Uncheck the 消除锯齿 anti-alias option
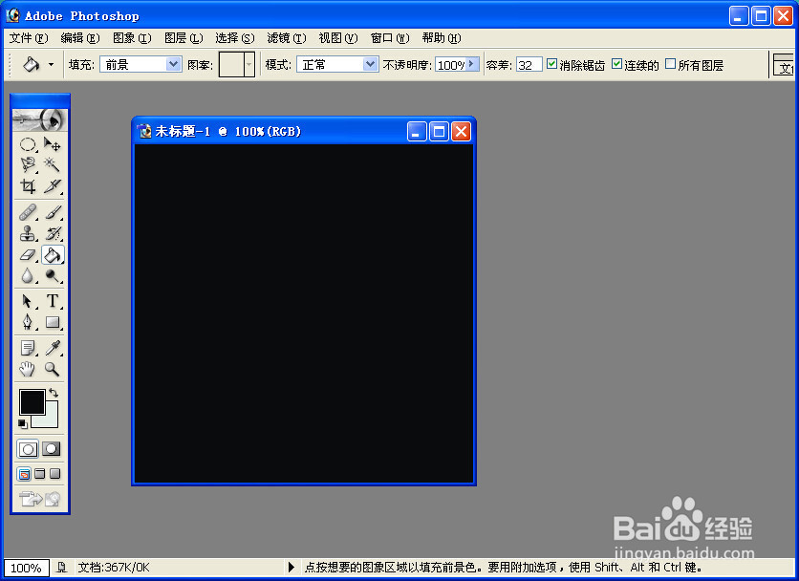 [551, 64]
